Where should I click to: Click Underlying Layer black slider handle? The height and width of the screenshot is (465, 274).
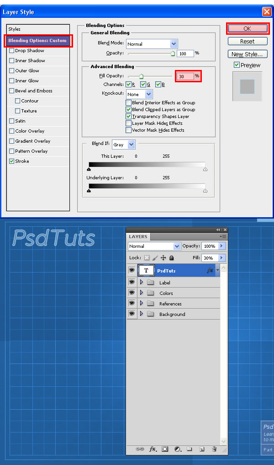pyautogui.click(x=89, y=191)
